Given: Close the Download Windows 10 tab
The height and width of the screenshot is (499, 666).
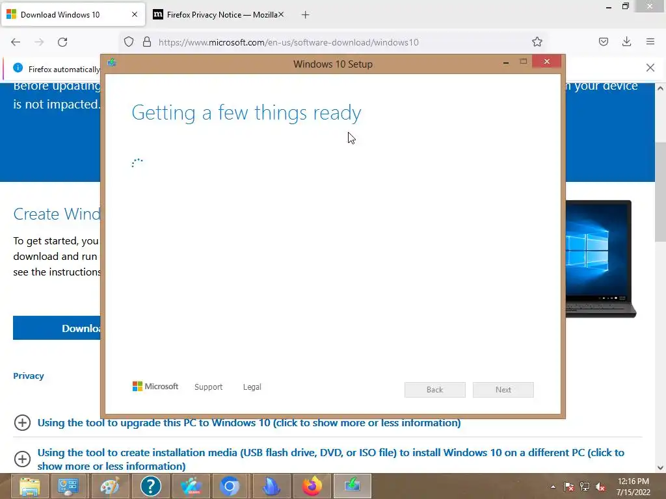Looking at the screenshot, I should [135, 14].
